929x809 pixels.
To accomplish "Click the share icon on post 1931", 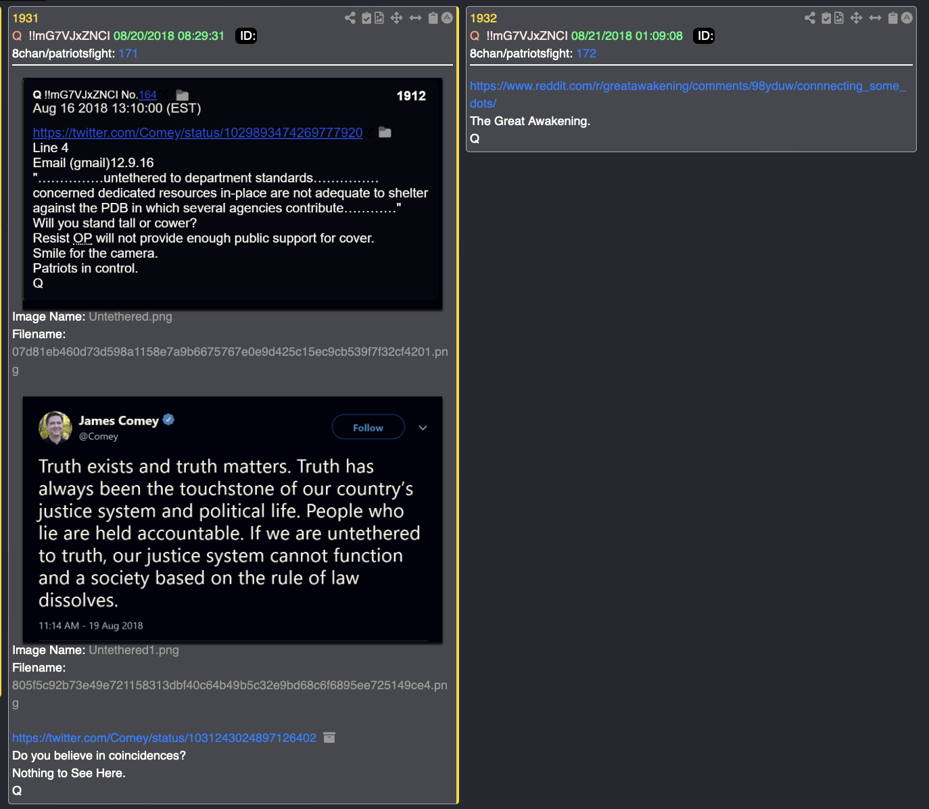I will (x=350, y=18).
